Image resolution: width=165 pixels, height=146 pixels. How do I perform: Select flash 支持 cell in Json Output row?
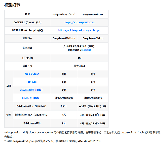[x=64, y=74]
